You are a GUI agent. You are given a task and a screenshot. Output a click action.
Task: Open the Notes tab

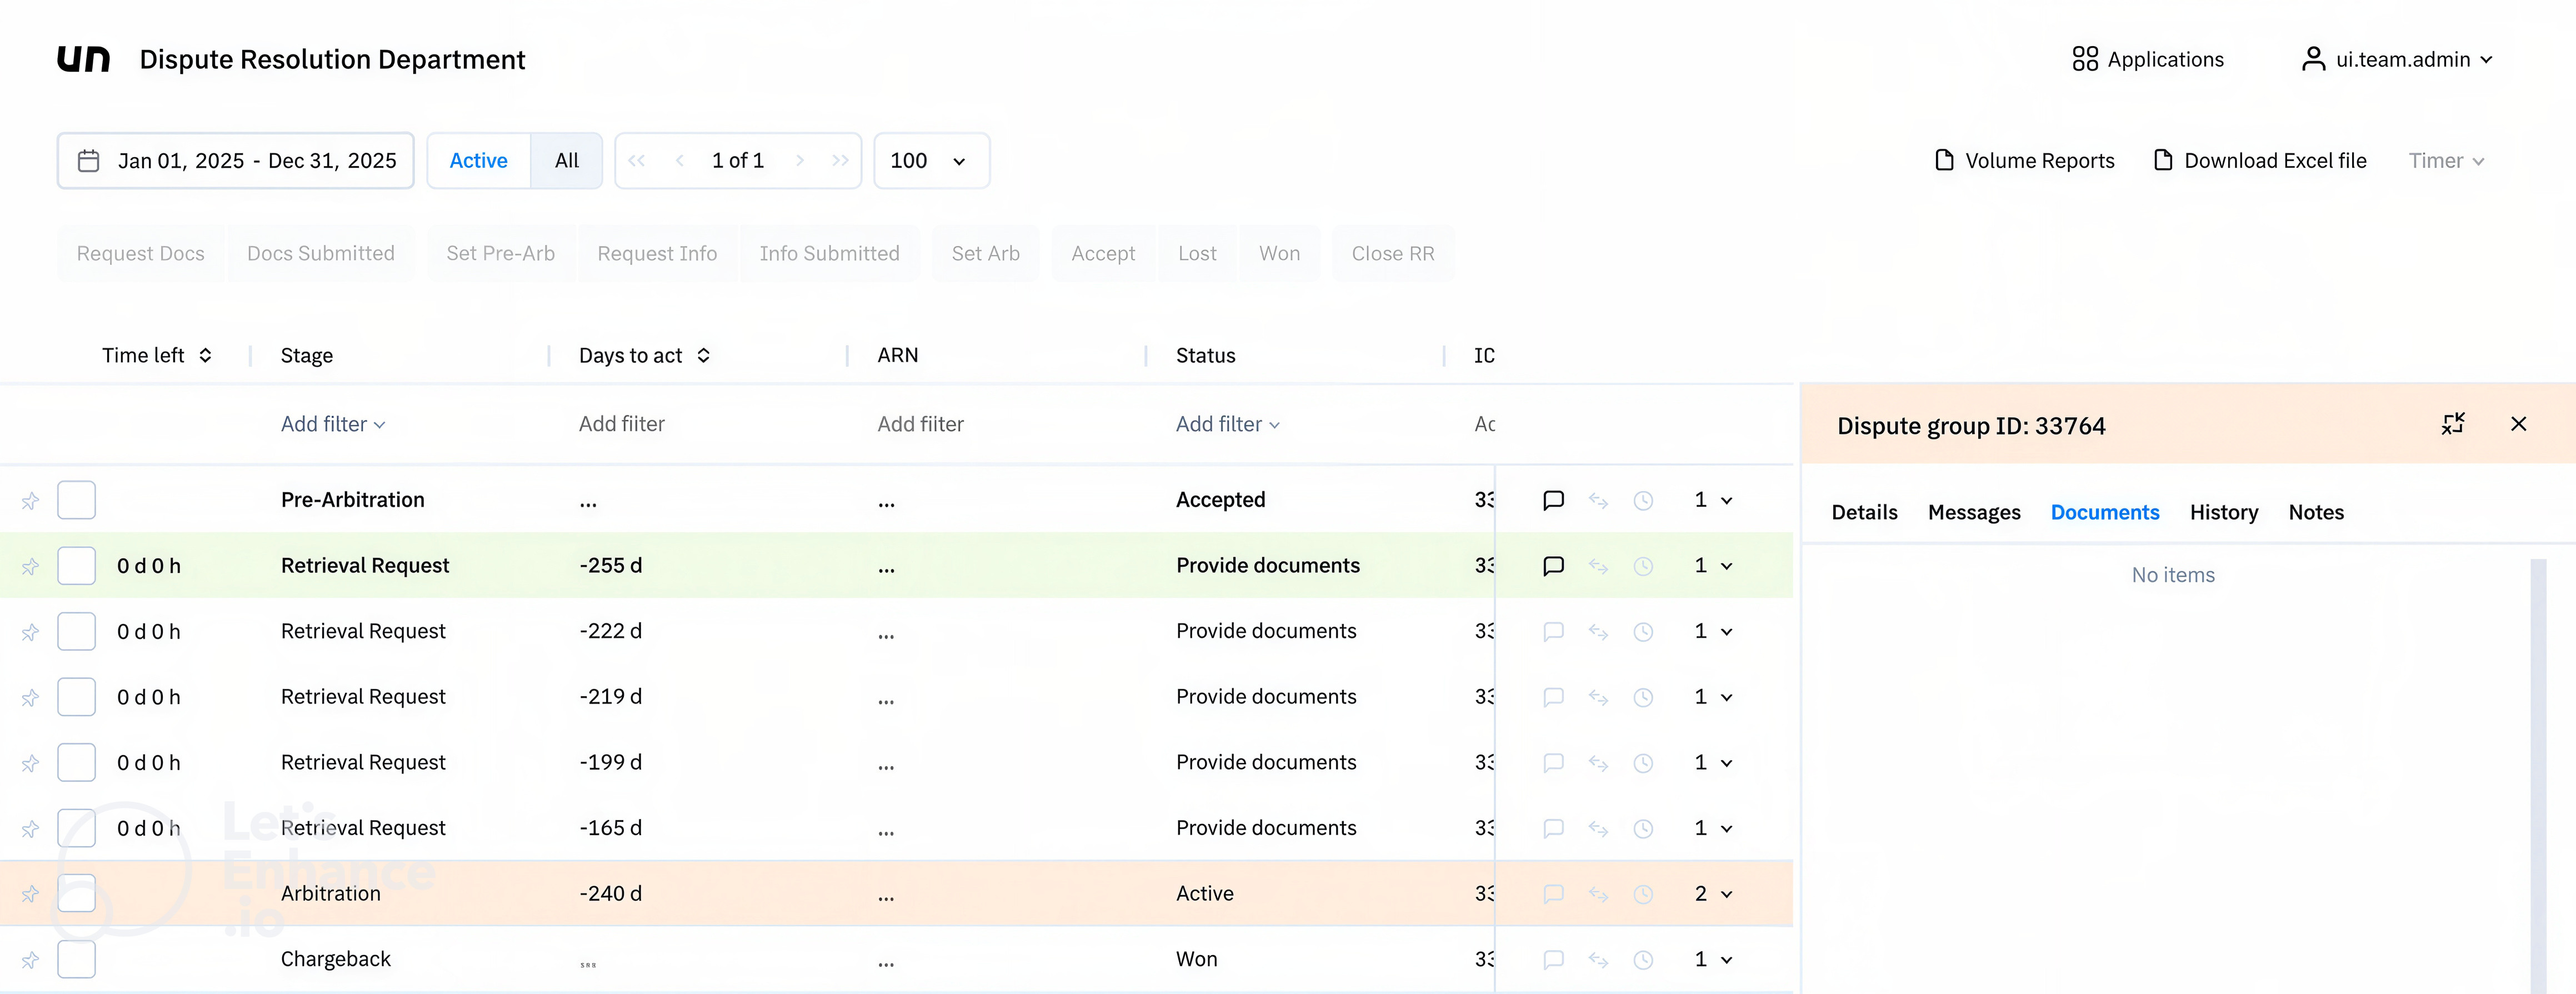[x=2316, y=513]
